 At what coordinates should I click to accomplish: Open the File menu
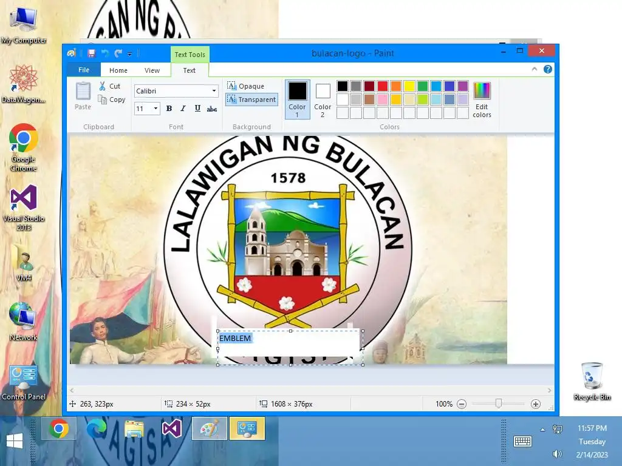(84, 70)
